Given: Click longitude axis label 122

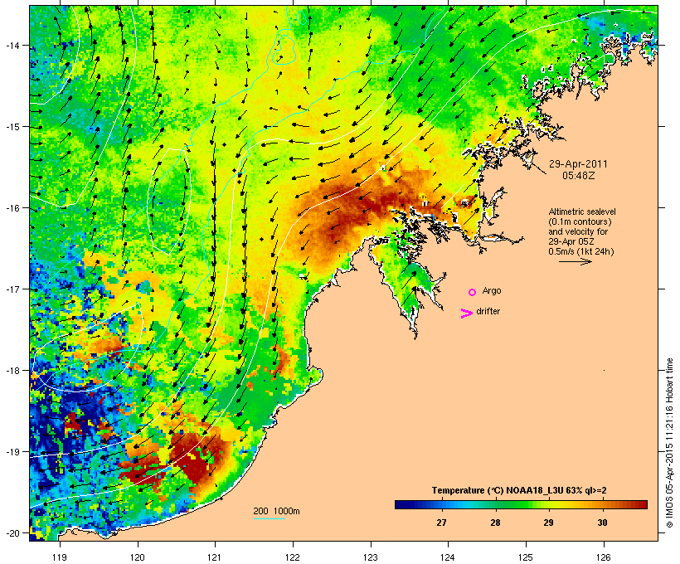Looking at the screenshot, I should click(x=293, y=557).
